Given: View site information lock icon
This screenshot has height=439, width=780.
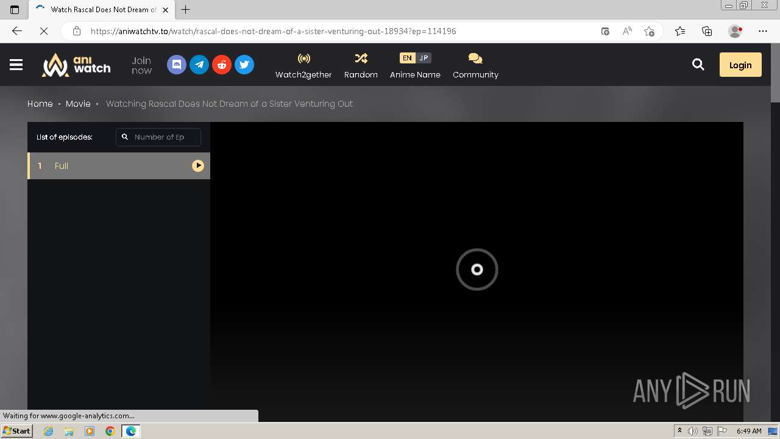Looking at the screenshot, I should [x=76, y=31].
